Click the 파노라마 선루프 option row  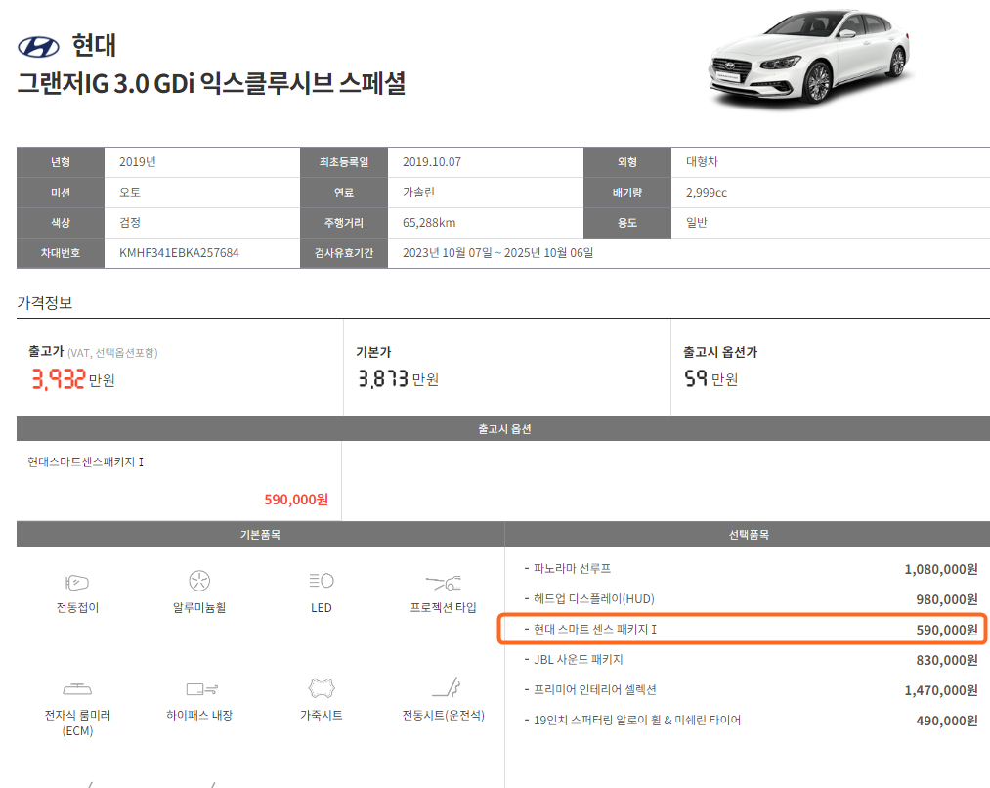click(x=751, y=569)
